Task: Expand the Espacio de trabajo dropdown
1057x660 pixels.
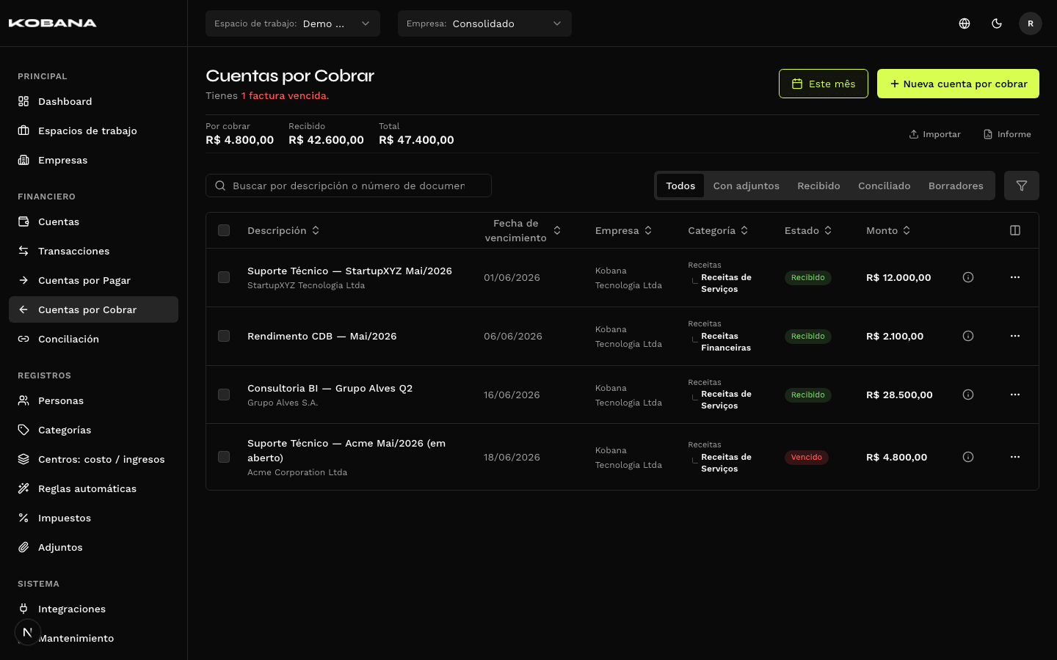Action: pos(293,23)
